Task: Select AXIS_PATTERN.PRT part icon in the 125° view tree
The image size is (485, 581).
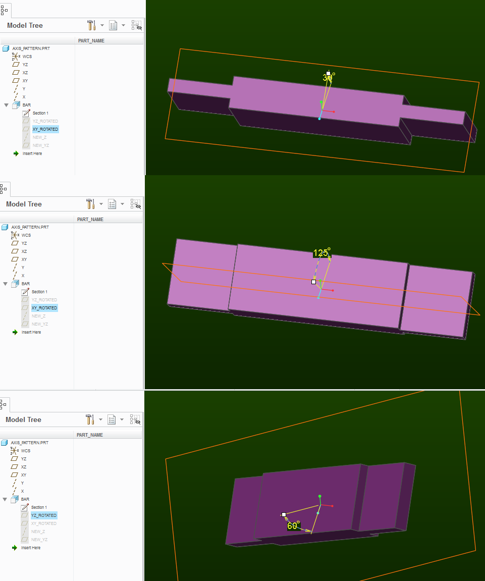Action: 5,227
